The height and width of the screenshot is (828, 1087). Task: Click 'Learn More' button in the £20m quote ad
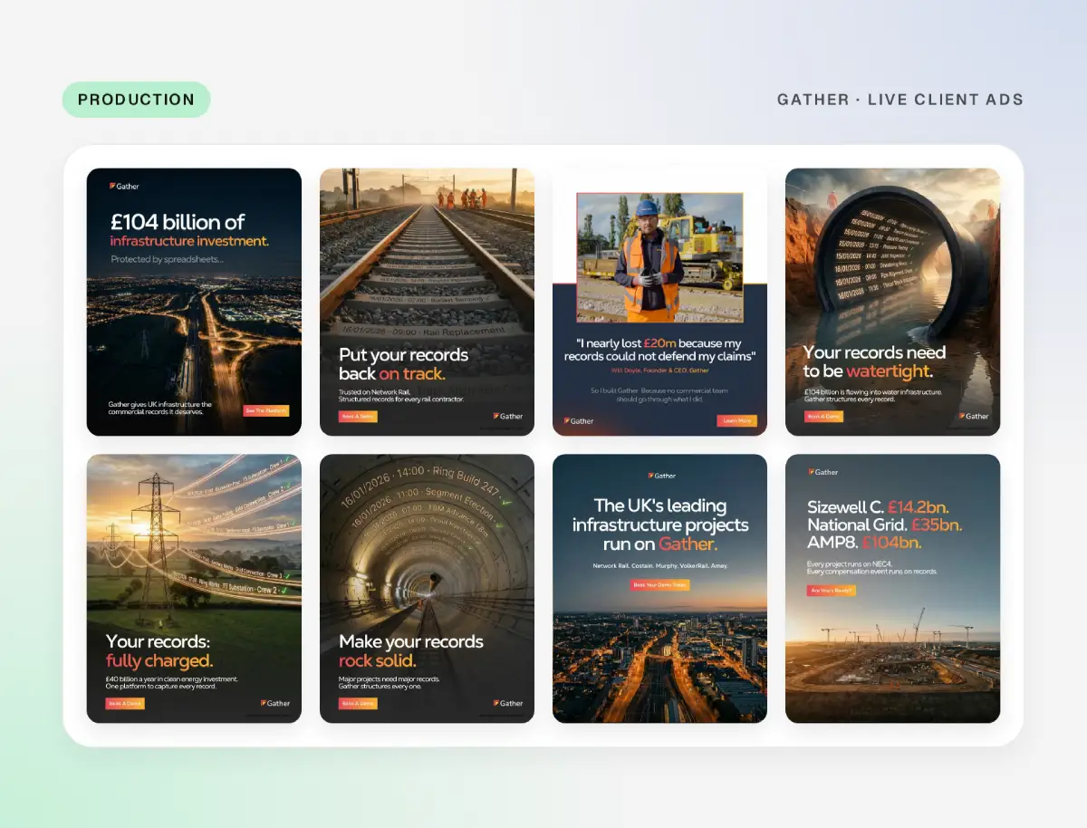point(736,420)
